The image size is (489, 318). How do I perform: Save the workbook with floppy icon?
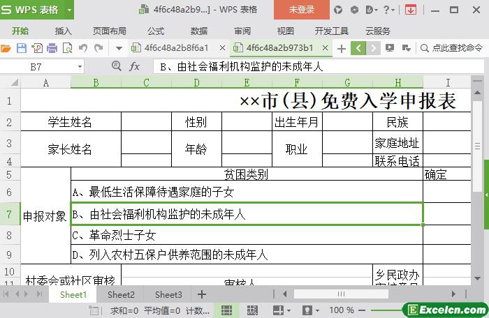point(21,48)
